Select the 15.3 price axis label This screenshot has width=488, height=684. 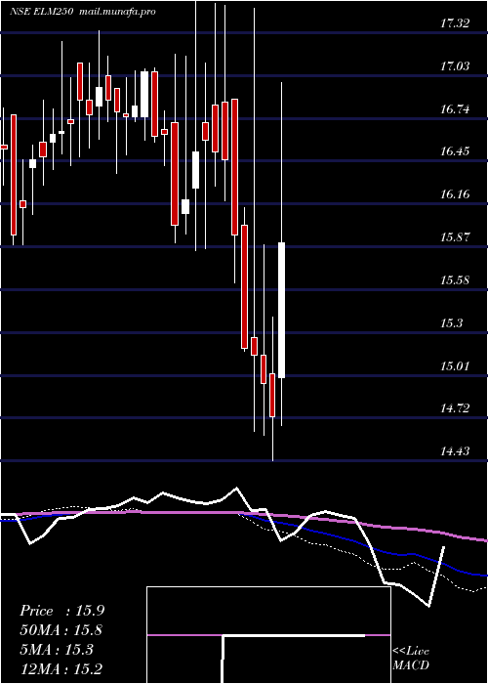pos(451,323)
